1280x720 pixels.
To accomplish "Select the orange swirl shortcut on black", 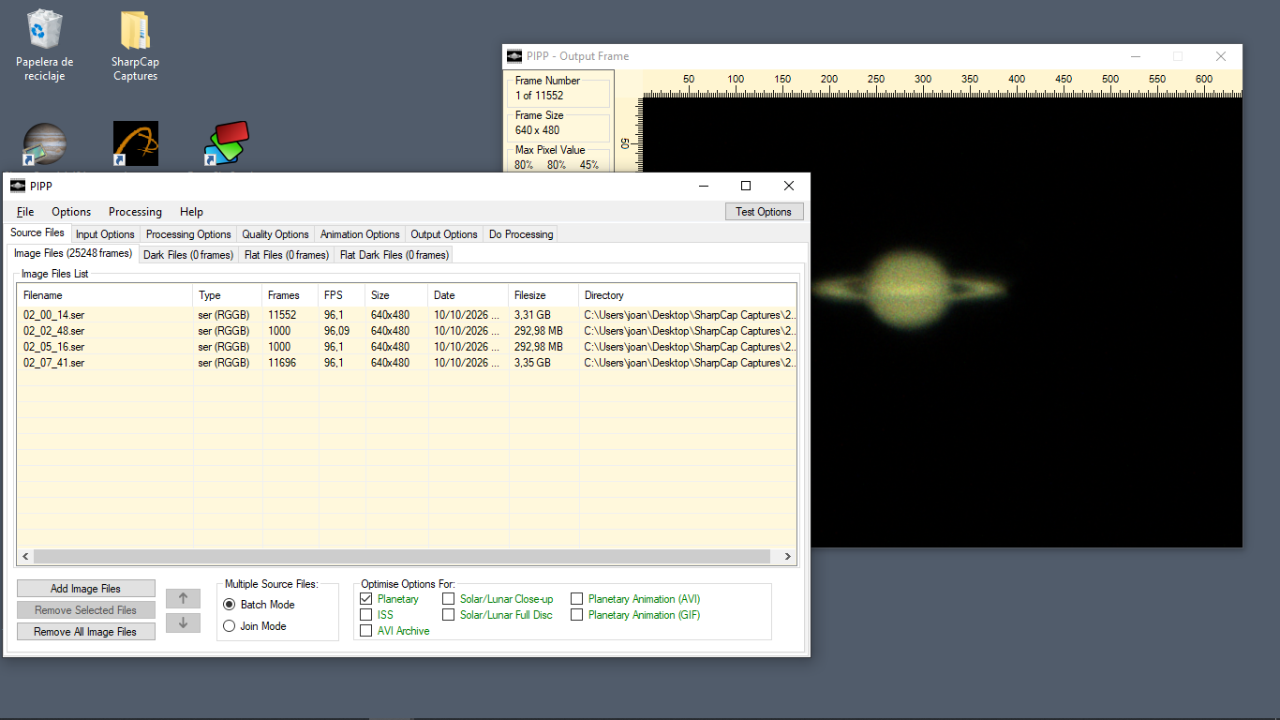I will [x=136, y=145].
